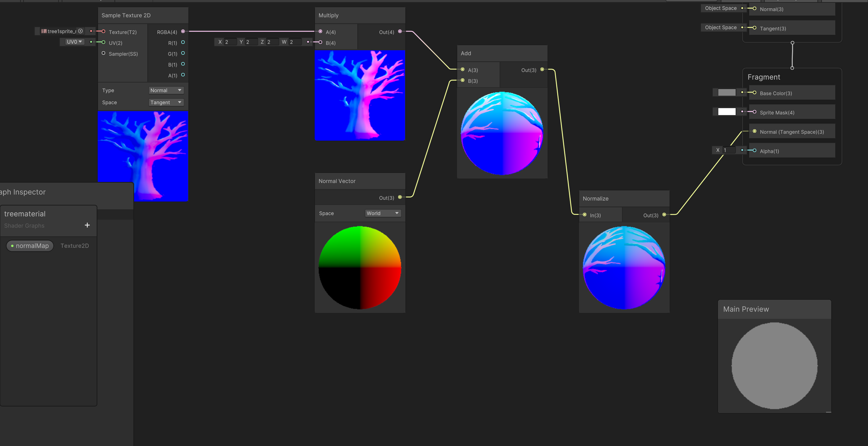Viewport: 868px width, 446px height.
Task: Open the Normal Vector Space World dropdown
Action: (x=383, y=213)
